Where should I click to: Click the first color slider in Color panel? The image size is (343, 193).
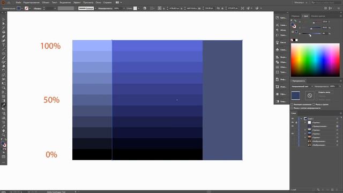click(311, 23)
